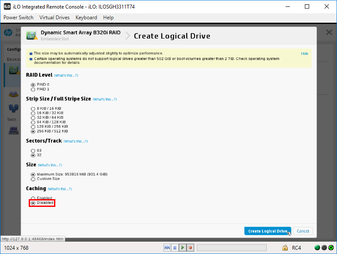The width and height of the screenshot is (337, 254).
Task: Select 32 sectors per track
Action: click(x=33, y=155)
